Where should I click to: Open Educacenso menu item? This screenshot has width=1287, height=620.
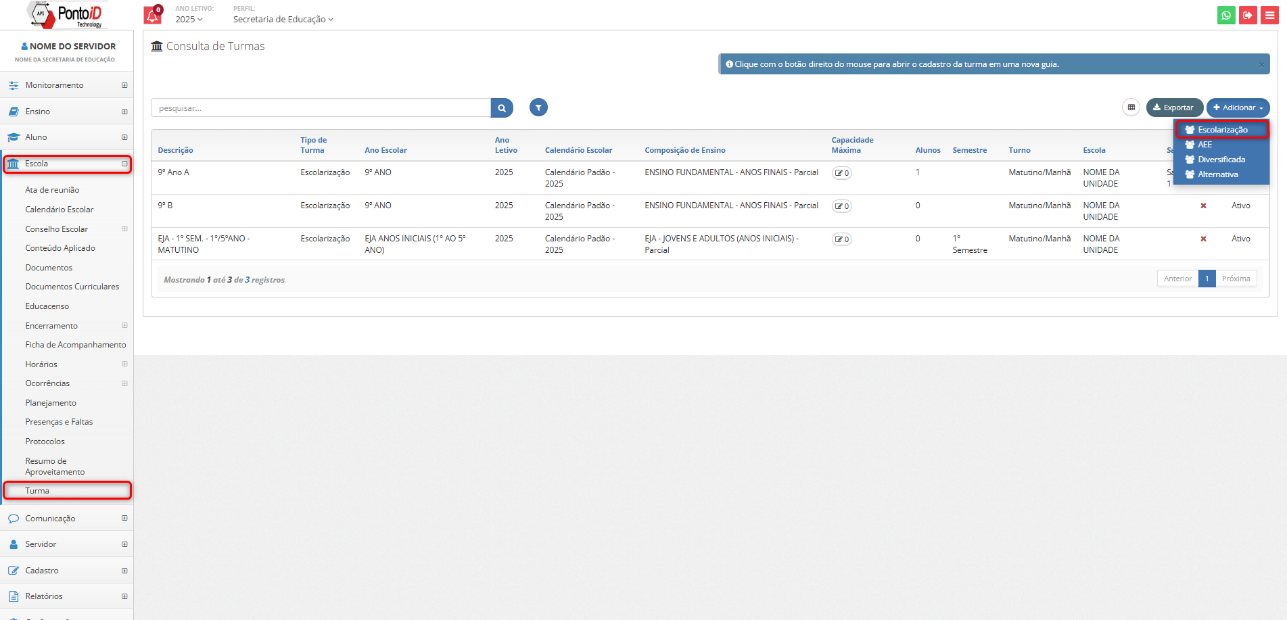(x=47, y=306)
